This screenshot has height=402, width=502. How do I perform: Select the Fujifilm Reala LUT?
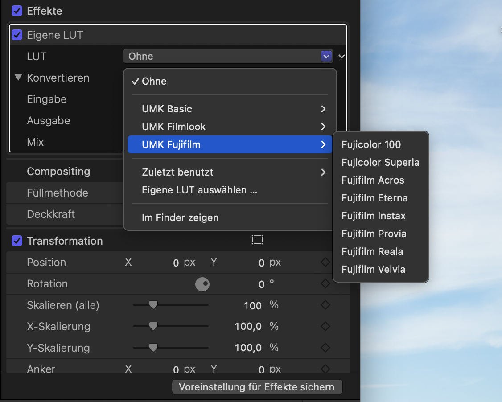381,251
